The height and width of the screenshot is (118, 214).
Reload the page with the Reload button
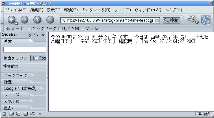point(37,20)
